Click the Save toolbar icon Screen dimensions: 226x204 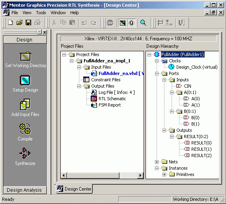pyautogui.click(x=28, y=22)
